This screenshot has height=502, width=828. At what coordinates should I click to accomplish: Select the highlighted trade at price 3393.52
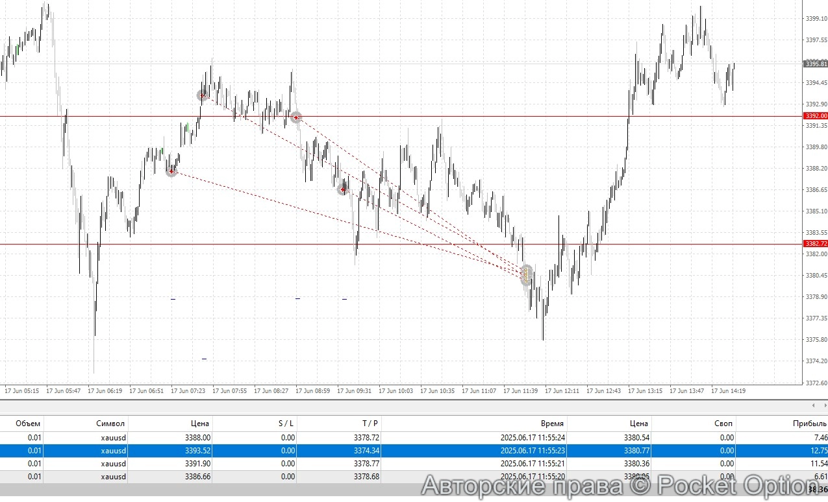pyautogui.click(x=260, y=450)
